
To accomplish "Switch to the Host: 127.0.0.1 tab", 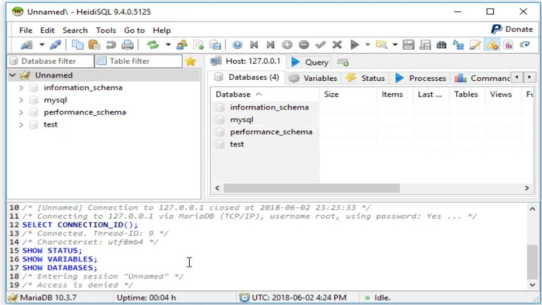I will [x=246, y=62].
